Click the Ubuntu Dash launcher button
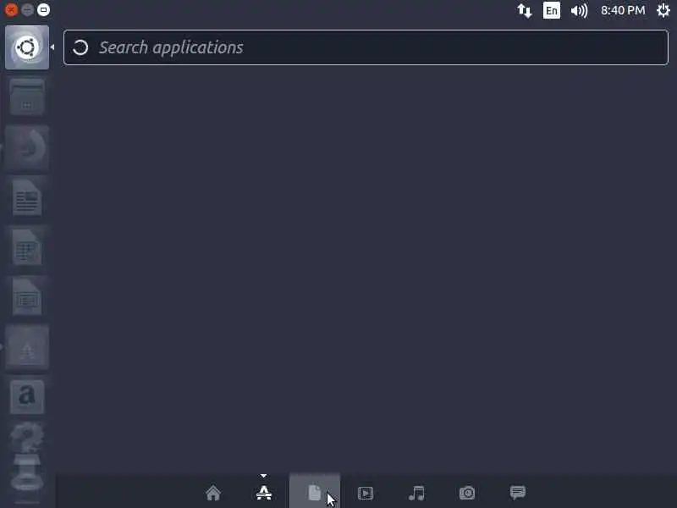The width and height of the screenshot is (677, 508). click(x=27, y=47)
